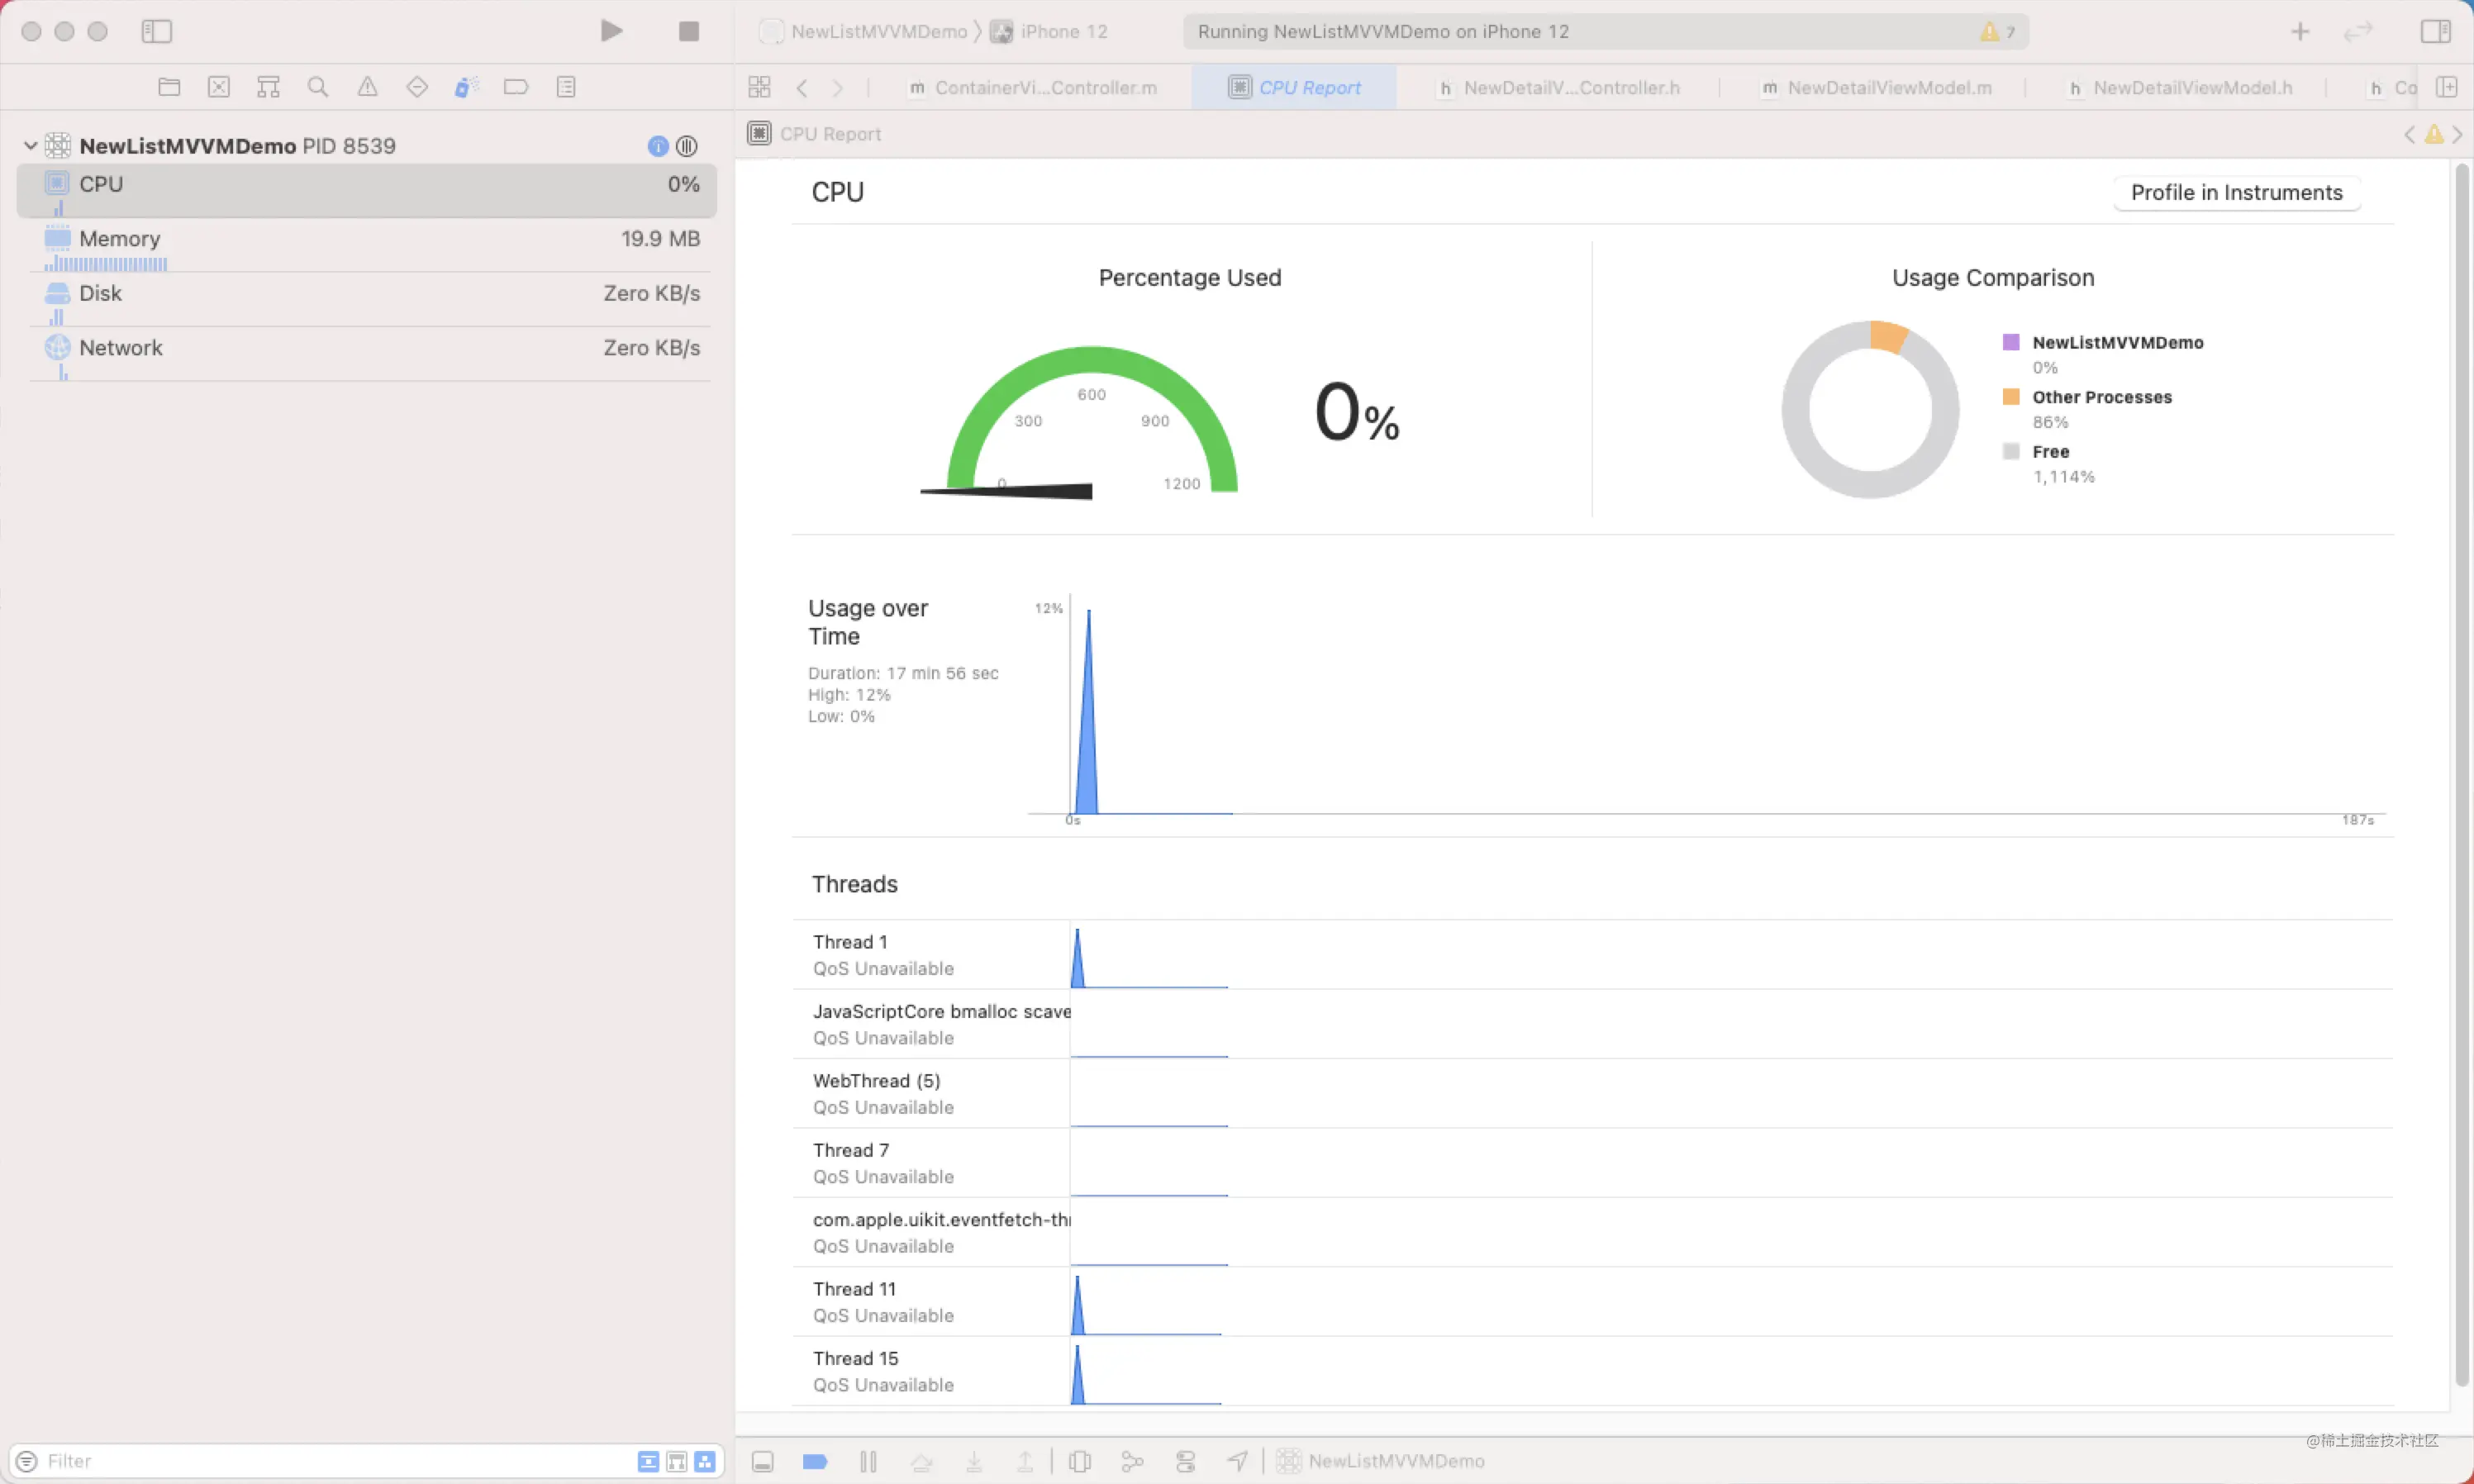Image resolution: width=2474 pixels, height=1484 pixels.
Task: Toggle the right inspector panel
Action: click(x=2435, y=31)
